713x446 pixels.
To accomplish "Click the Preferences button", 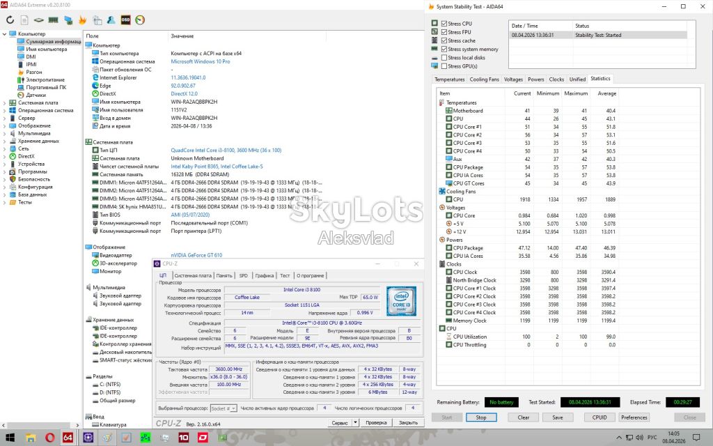I will pyautogui.click(x=634, y=417).
